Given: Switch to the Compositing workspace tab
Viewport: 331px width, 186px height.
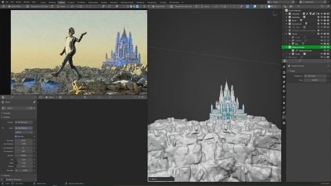Looking at the screenshot, I should (x=152, y=2).
